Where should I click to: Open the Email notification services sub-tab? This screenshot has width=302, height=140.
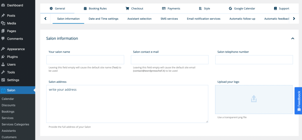click(203, 19)
